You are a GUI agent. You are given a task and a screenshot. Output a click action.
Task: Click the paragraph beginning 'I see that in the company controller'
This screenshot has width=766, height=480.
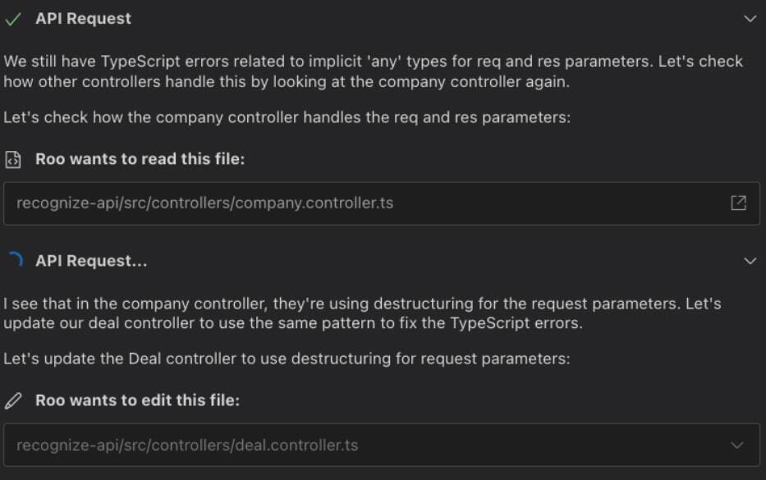pyautogui.click(x=361, y=313)
